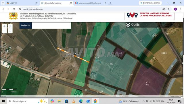Open VLC media player from taskbar

(x=74, y=101)
